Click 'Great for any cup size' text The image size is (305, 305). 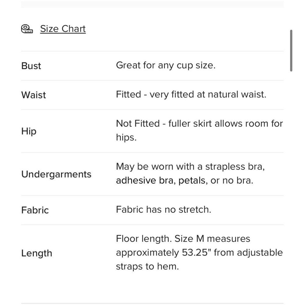tap(166, 65)
